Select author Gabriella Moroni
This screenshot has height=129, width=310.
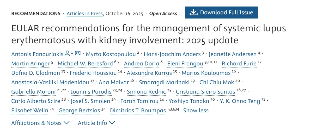(x=33, y=92)
